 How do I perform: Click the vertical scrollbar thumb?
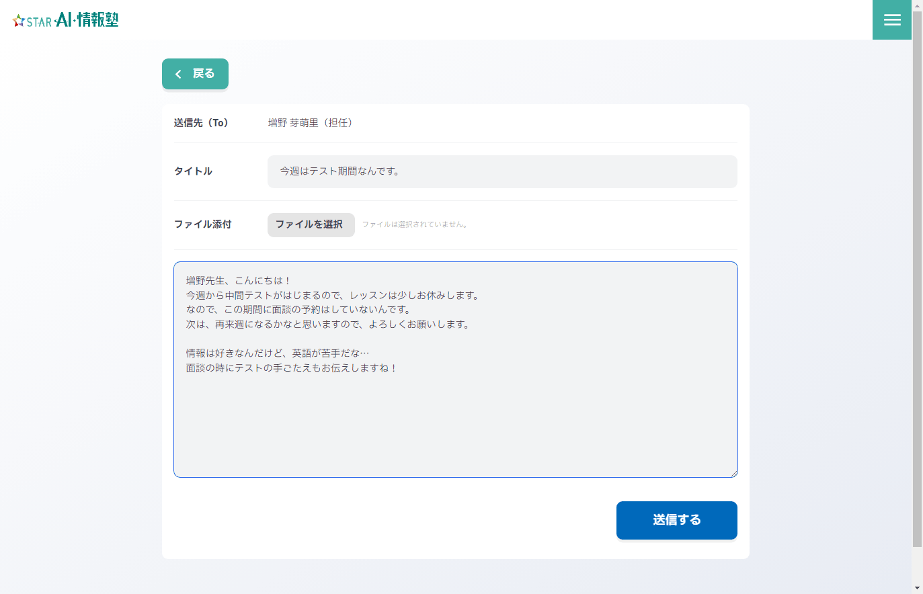[917, 279]
